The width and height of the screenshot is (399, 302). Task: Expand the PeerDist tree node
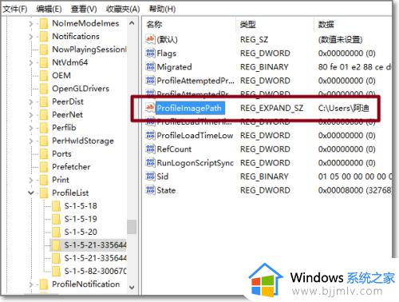[31, 101]
